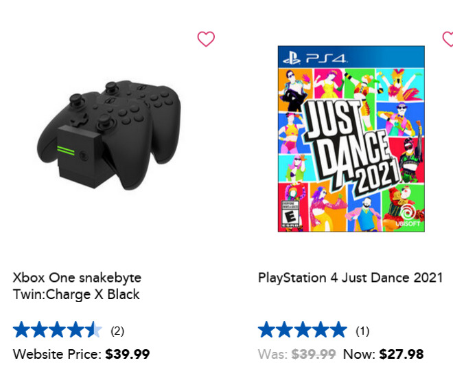453x365 pixels.
Task: Open Xbox One snakebyte Twin:Charge X Black link
Action: (77, 286)
